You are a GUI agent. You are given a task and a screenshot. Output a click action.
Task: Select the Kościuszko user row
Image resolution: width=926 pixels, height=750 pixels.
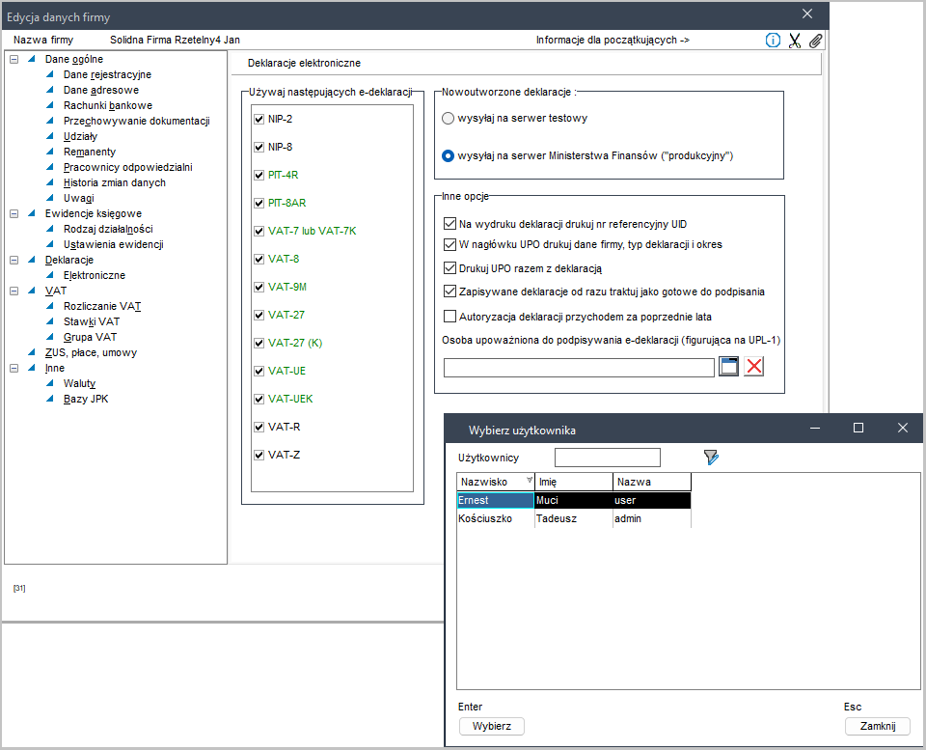coord(573,518)
